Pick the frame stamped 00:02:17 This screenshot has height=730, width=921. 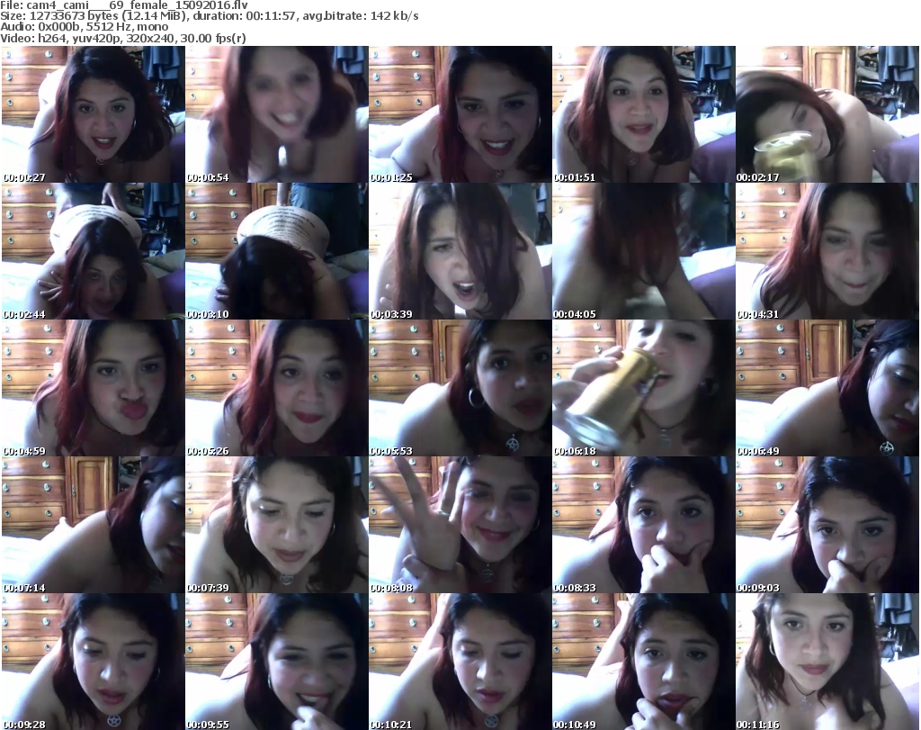(827, 114)
